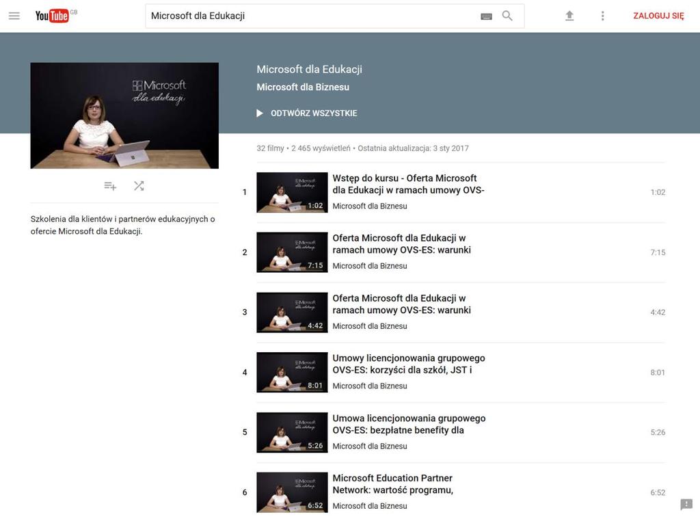
Task: Open thumbnail of video 4 lasting 8:01
Action: [292, 373]
